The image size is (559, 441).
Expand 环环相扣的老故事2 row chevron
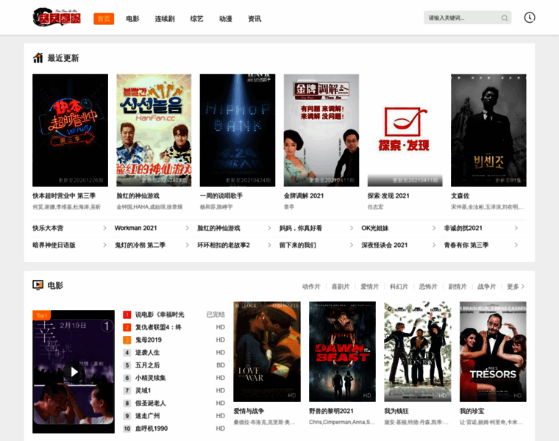[269, 245]
